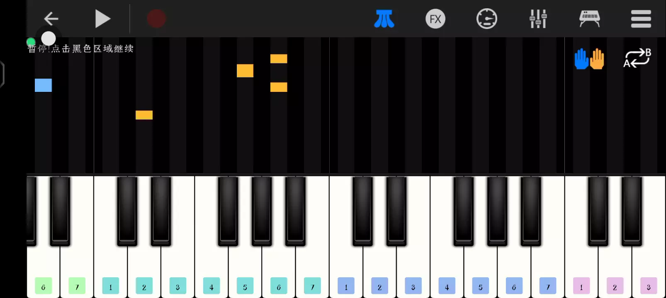Screen dimensions: 666x298
Task: Open the metronome tempo icon
Action: click(487, 19)
